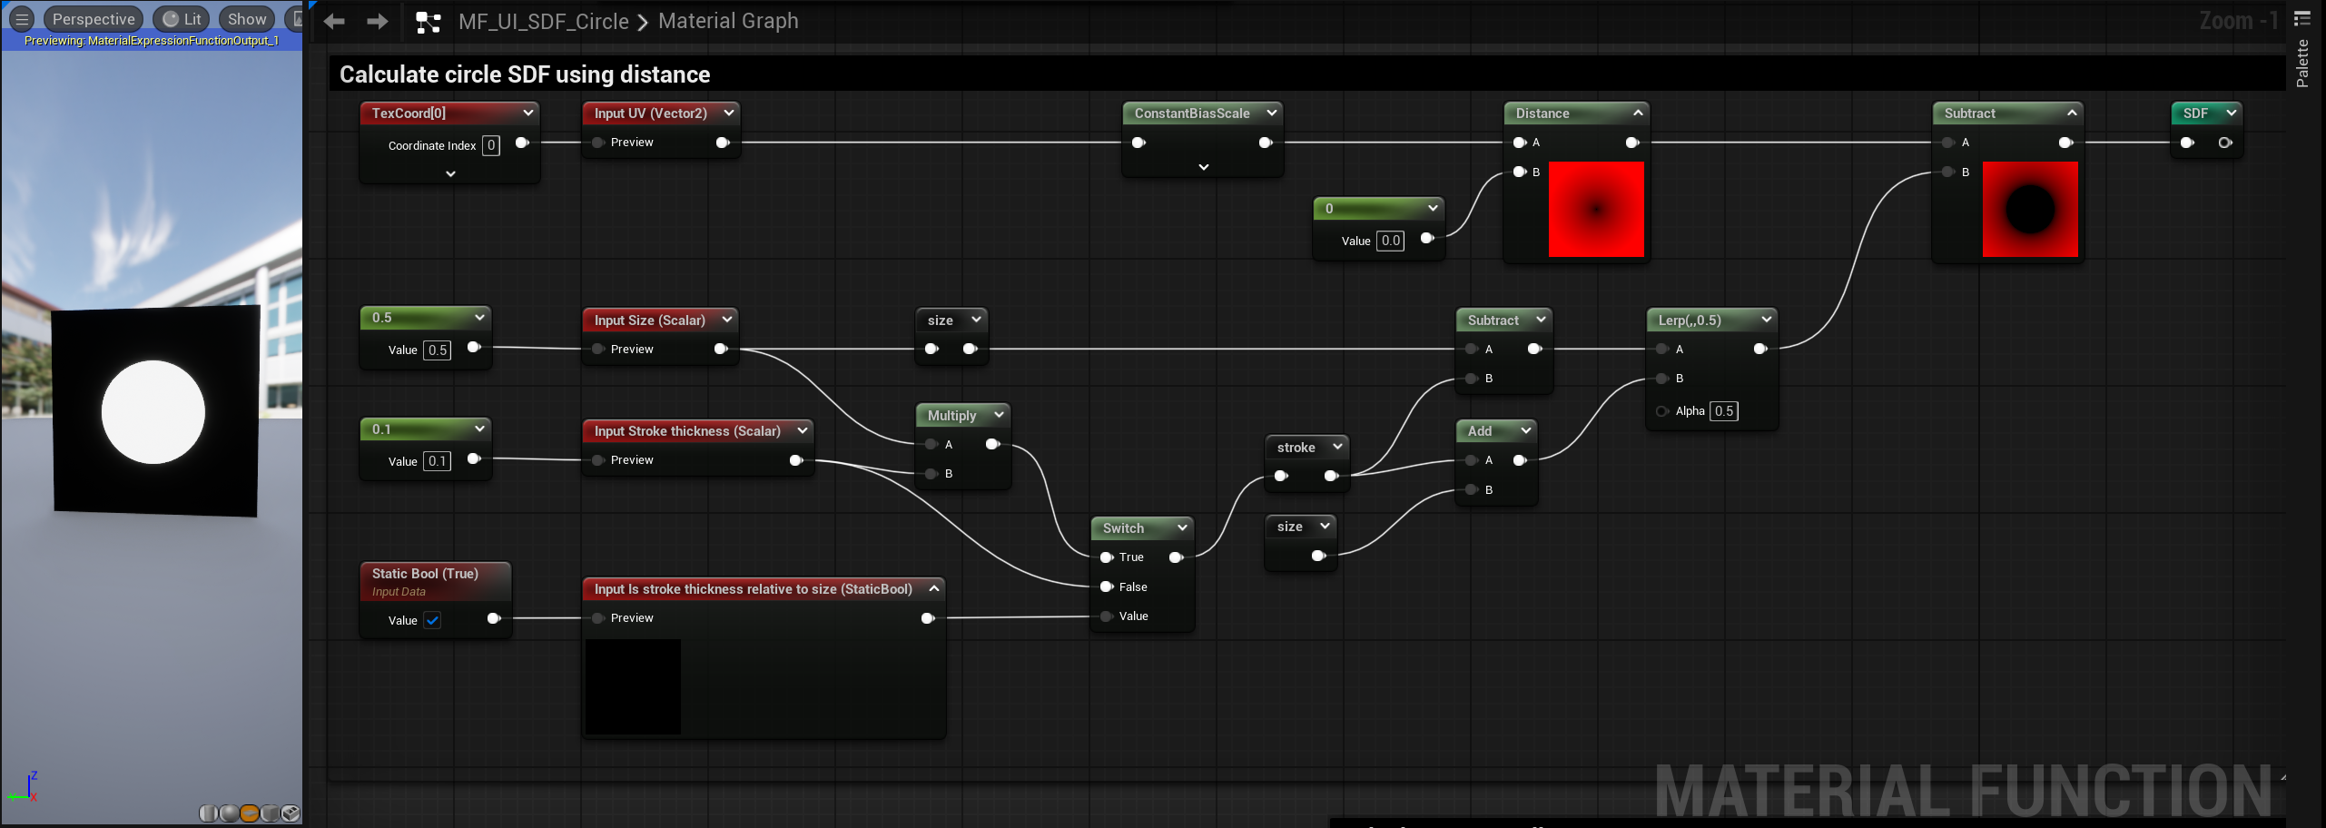Expand the ConstantBiasScale node advanced pins
The height and width of the screenshot is (828, 2326).
point(1203,167)
